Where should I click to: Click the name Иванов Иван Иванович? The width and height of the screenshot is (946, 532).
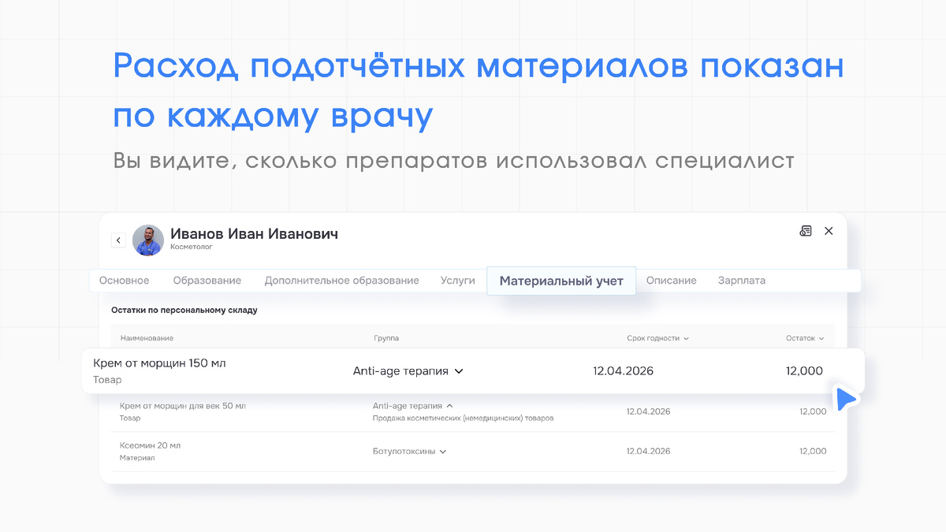tap(255, 234)
